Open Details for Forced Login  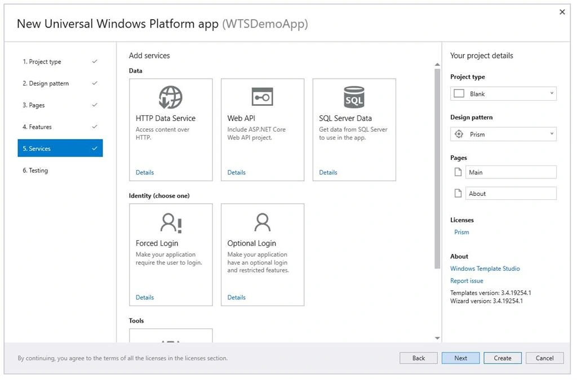point(145,297)
